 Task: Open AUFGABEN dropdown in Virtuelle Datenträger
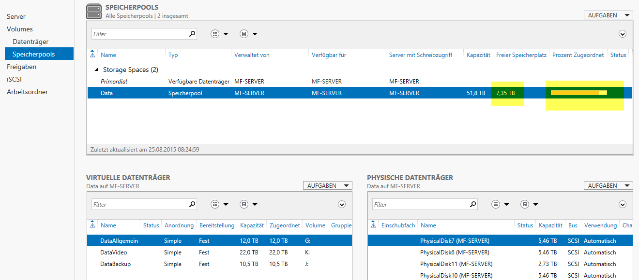pyautogui.click(x=327, y=185)
